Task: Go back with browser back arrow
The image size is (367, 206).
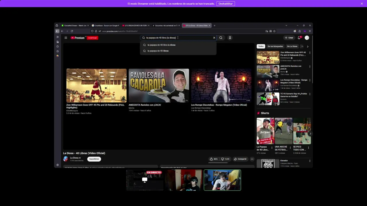Action: click(x=62, y=31)
